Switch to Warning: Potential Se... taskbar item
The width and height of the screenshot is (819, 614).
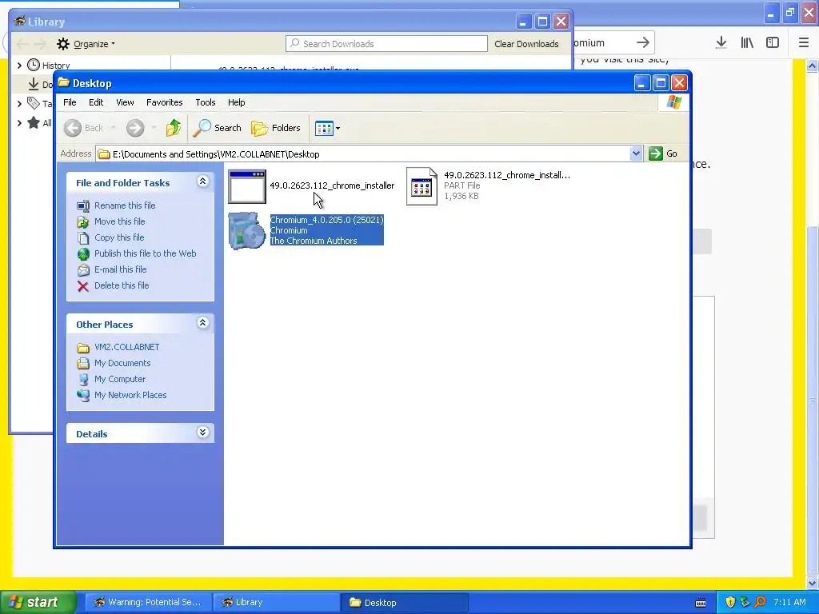click(x=148, y=603)
